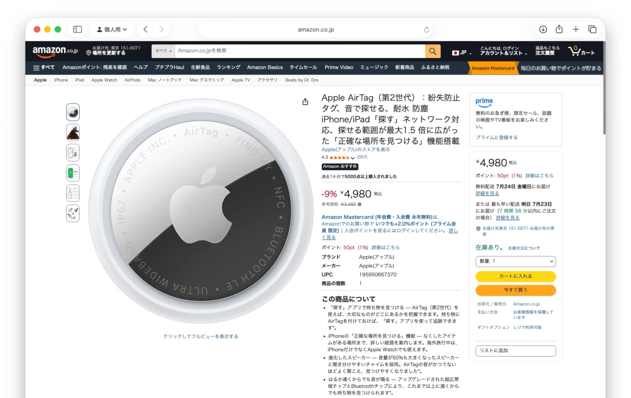Open ランキング in the nav bar
This screenshot has width=631, height=398.
228,67
